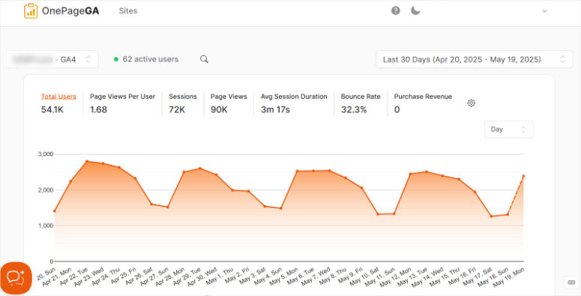The height and width of the screenshot is (296, 581).
Task: Click the 1.68 page views per user value
Action: 98,110
